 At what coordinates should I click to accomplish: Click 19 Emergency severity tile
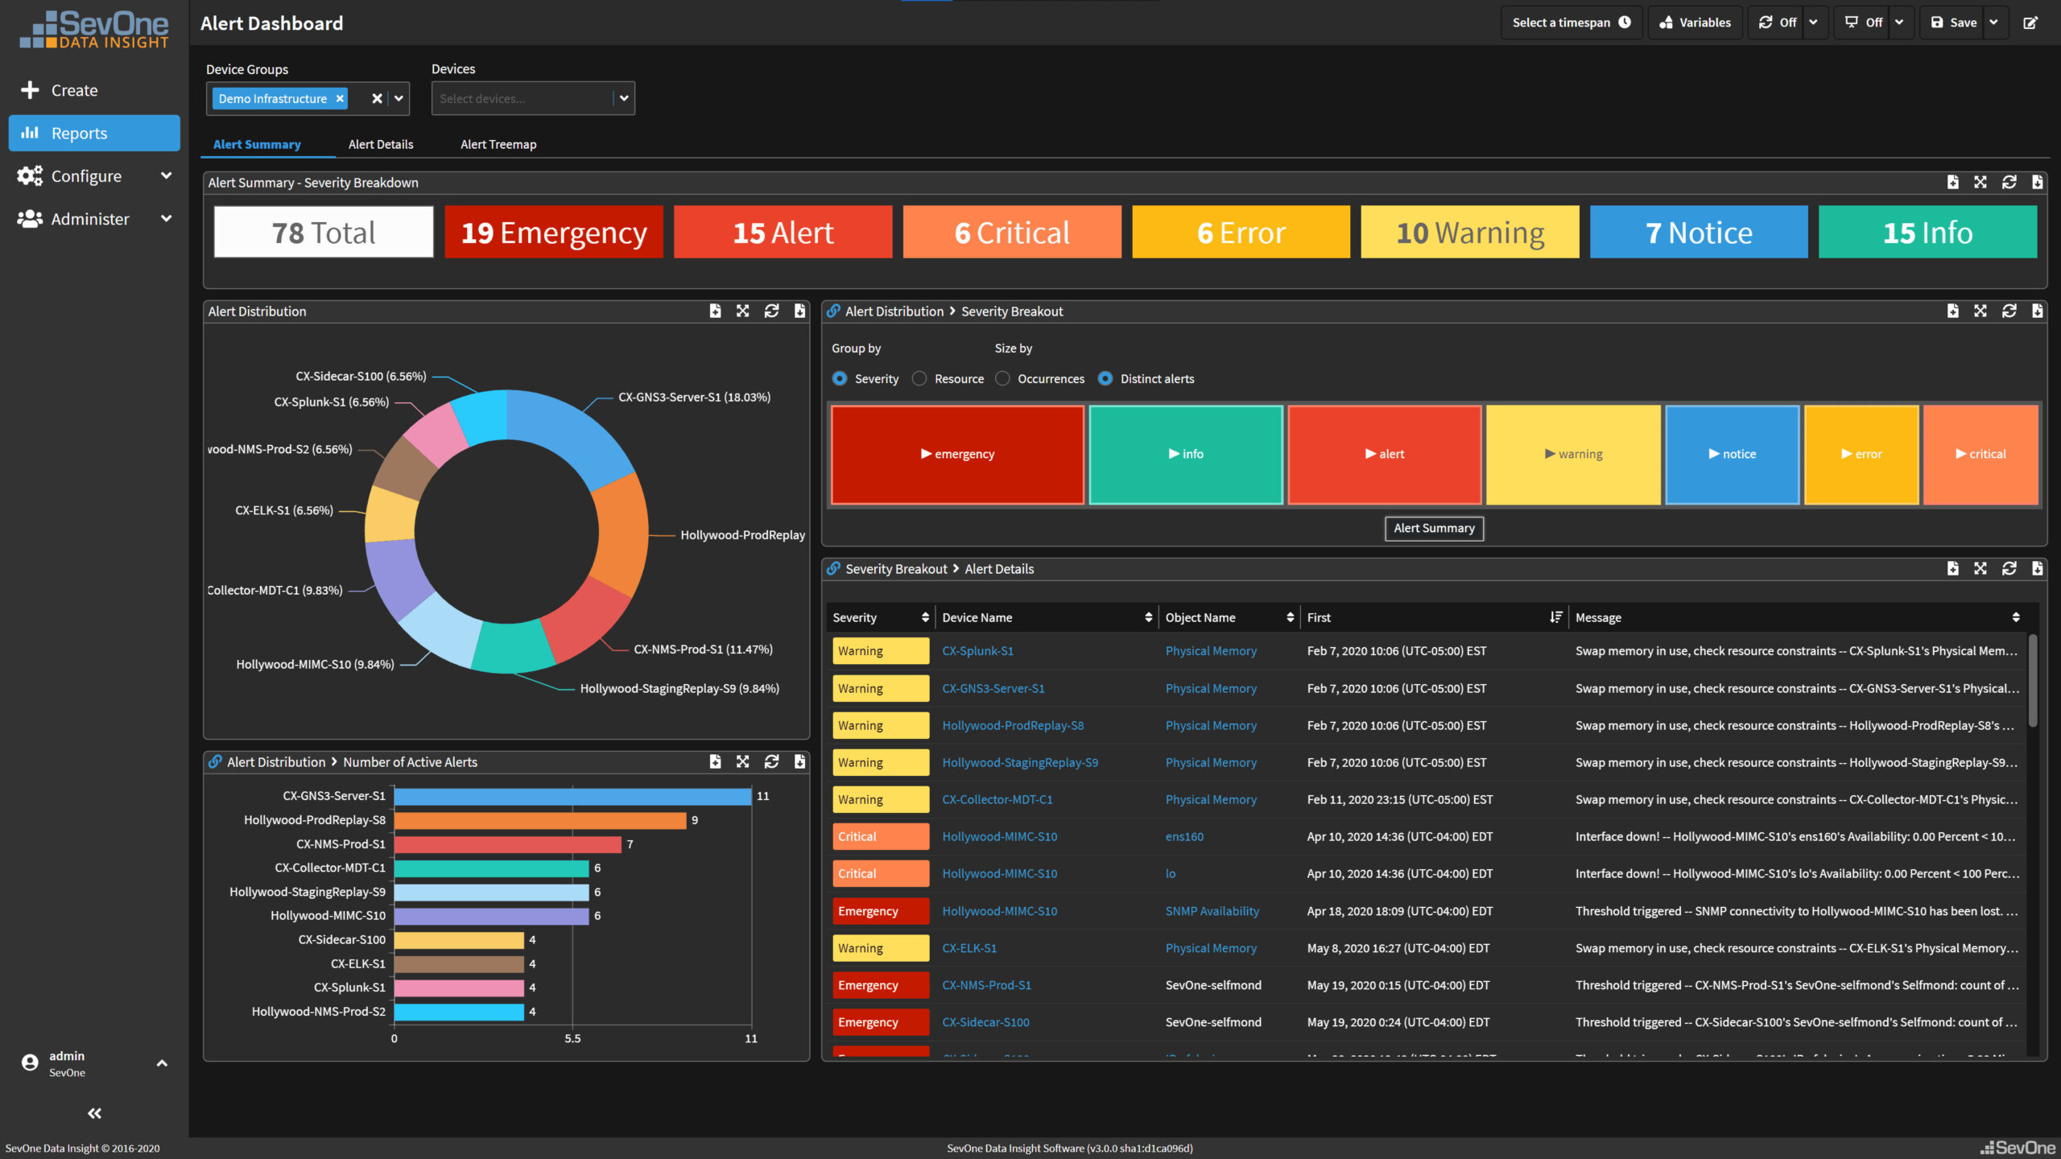pyautogui.click(x=553, y=232)
